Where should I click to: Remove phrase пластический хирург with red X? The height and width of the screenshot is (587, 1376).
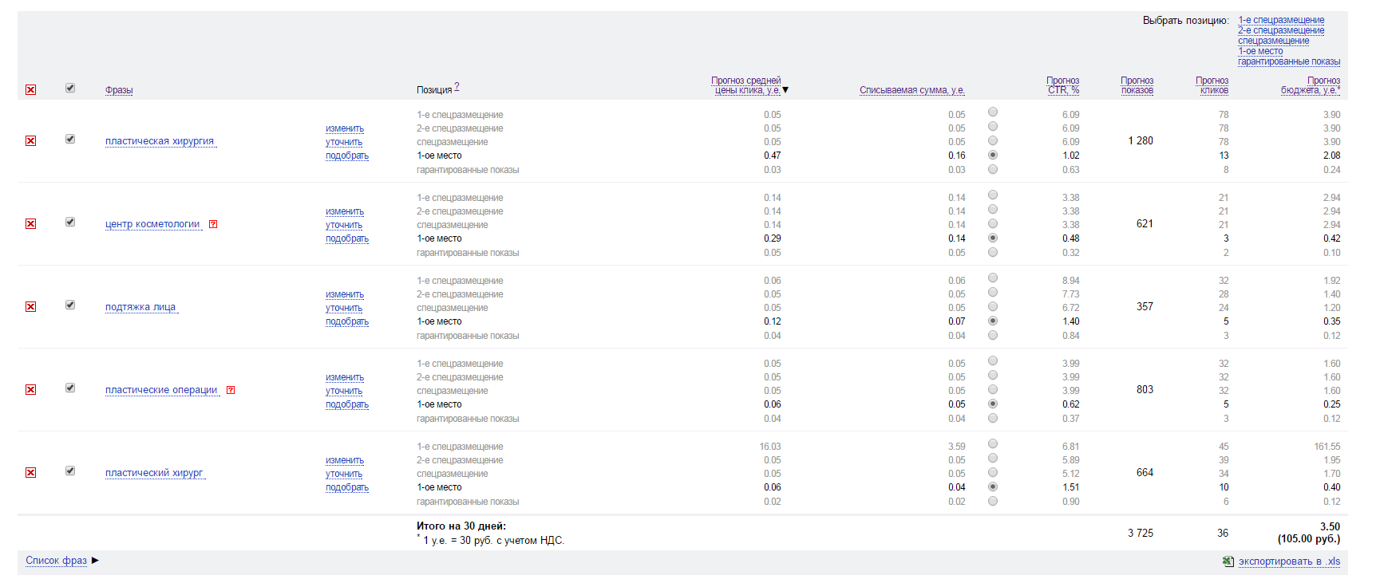point(30,472)
